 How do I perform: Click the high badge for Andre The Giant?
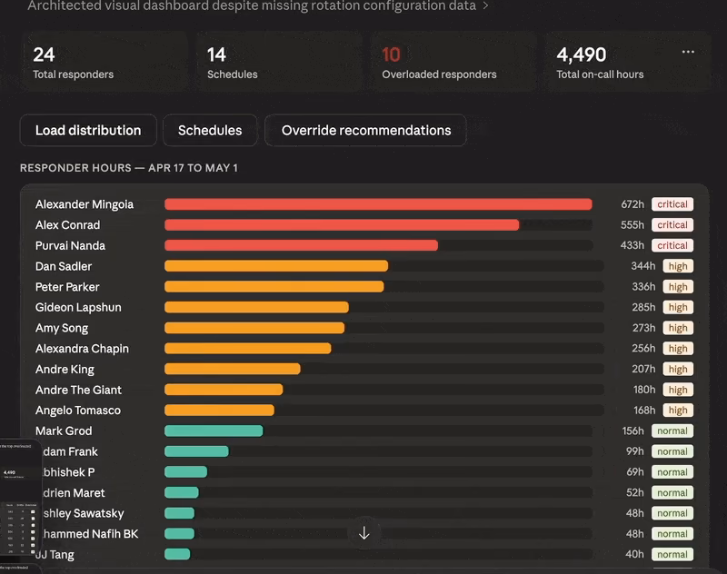(x=678, y=390)
